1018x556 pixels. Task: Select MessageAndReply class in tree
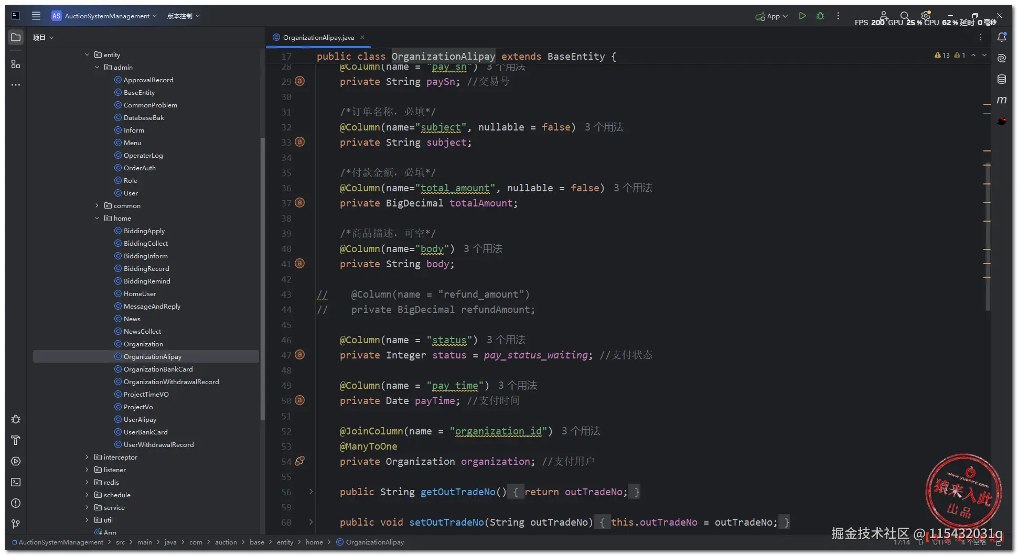[x=152, y=306]
